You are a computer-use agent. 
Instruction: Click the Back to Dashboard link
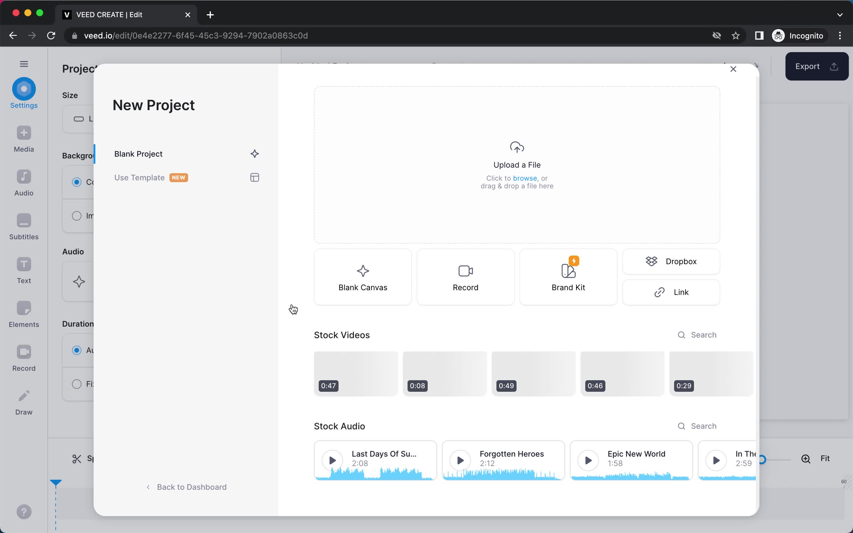point(187,487)
